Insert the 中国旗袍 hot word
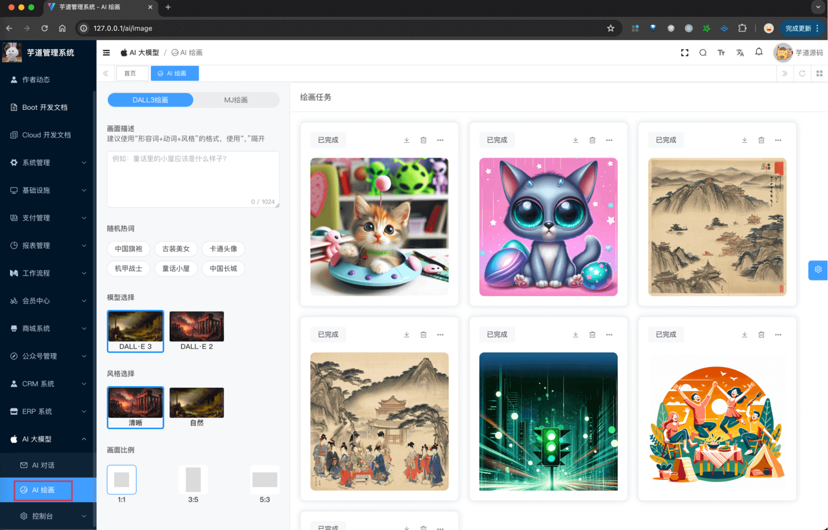The height and width of the screenshot is (530, 828). pos(128,248)
